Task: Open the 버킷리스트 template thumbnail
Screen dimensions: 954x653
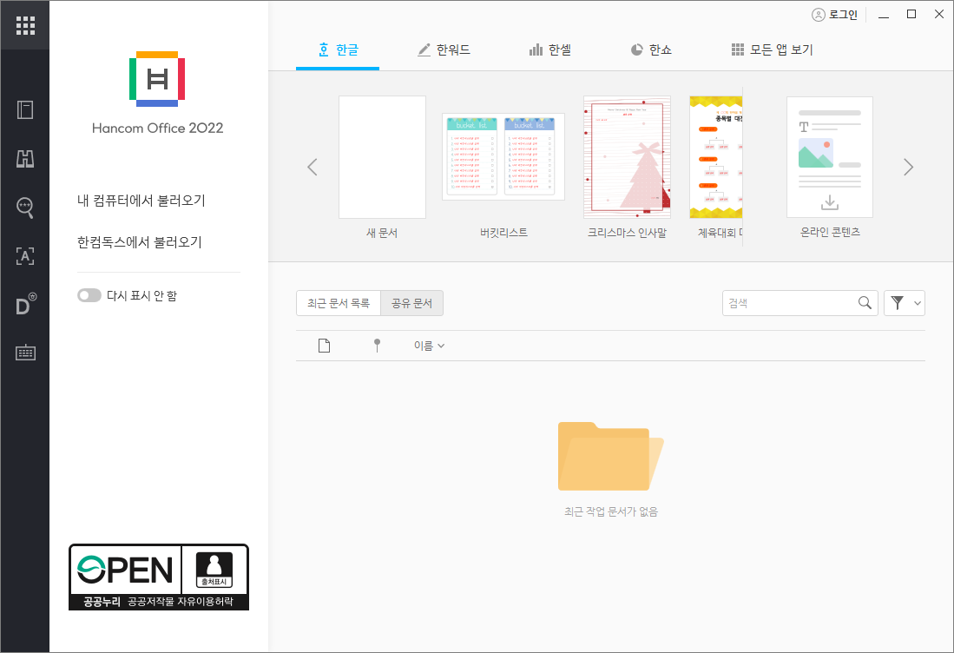Action: 503,156
